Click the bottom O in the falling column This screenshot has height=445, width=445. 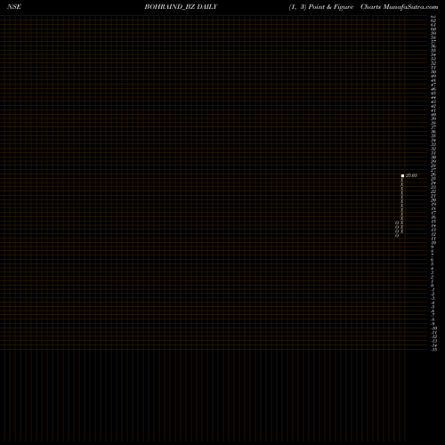tap(397, 236)
